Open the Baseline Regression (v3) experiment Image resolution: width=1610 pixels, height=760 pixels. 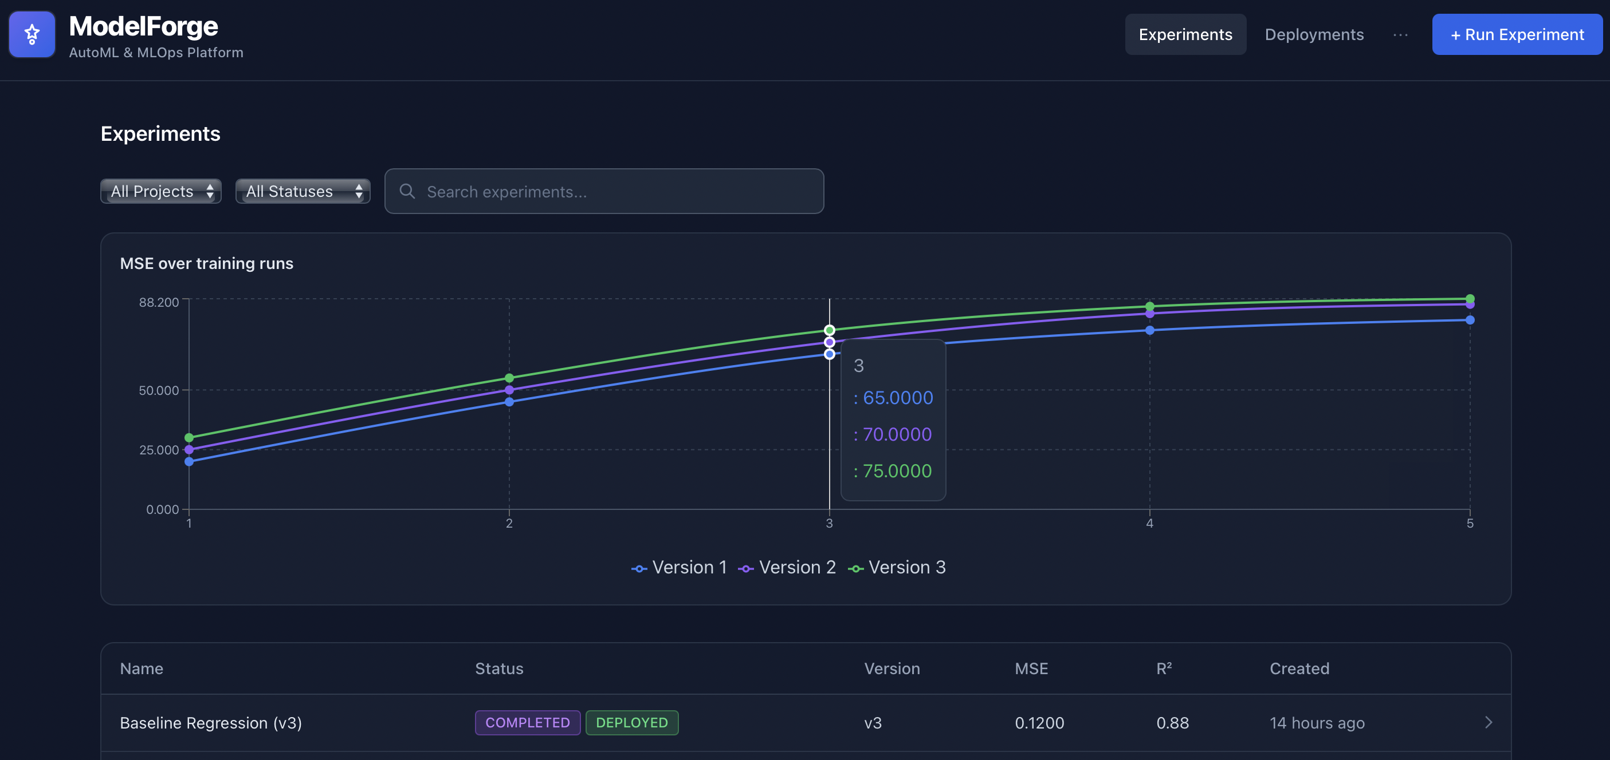click(x=211, y=723)
